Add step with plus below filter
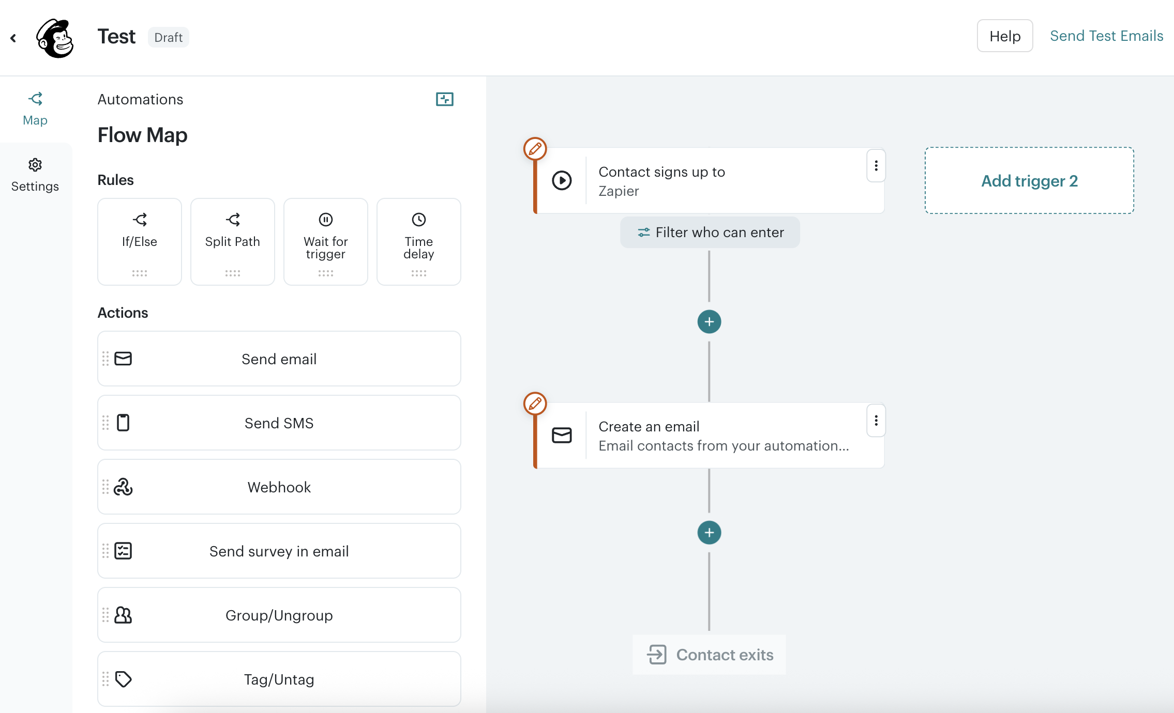Image resolution: width=1174 pixels, height=713 pixels. (709, 322)
